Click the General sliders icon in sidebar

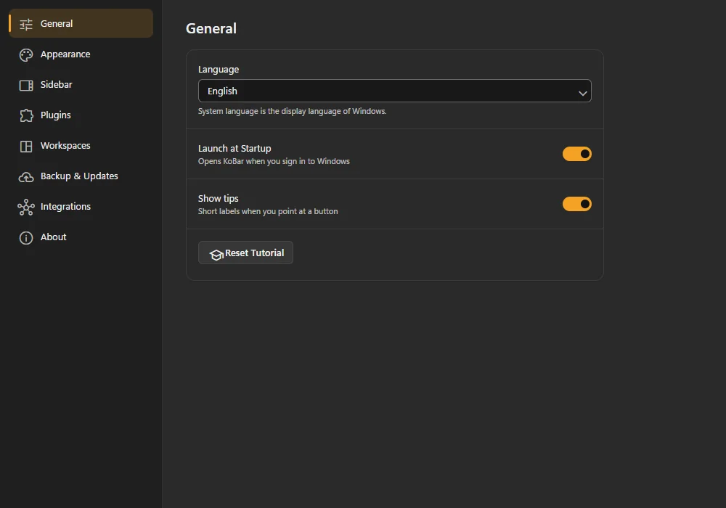26,24
